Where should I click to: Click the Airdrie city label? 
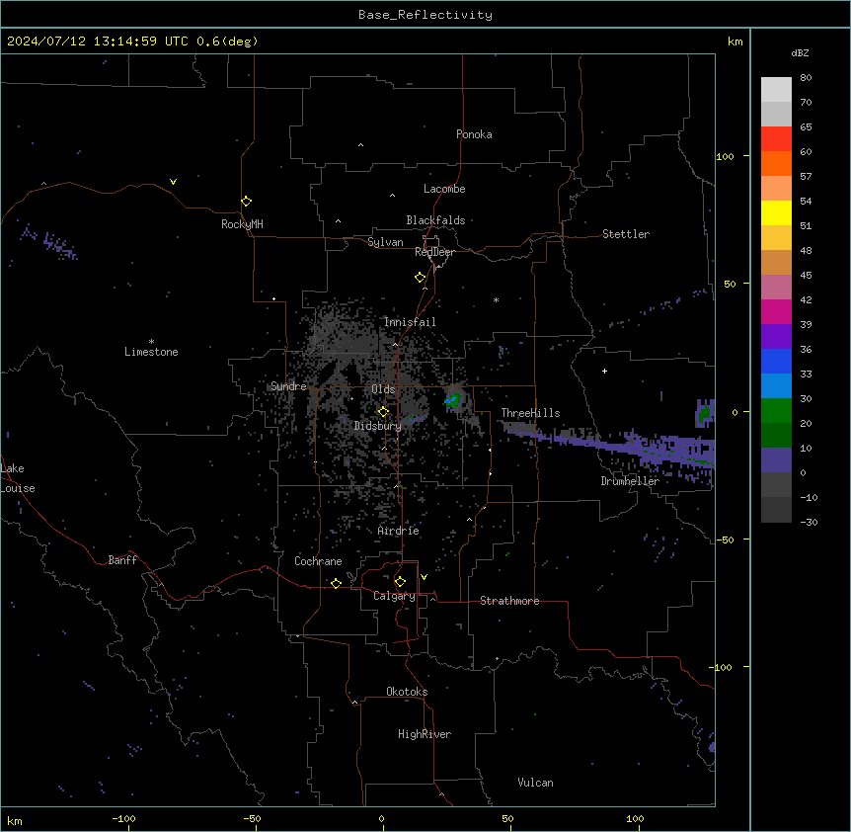[399, 531]
